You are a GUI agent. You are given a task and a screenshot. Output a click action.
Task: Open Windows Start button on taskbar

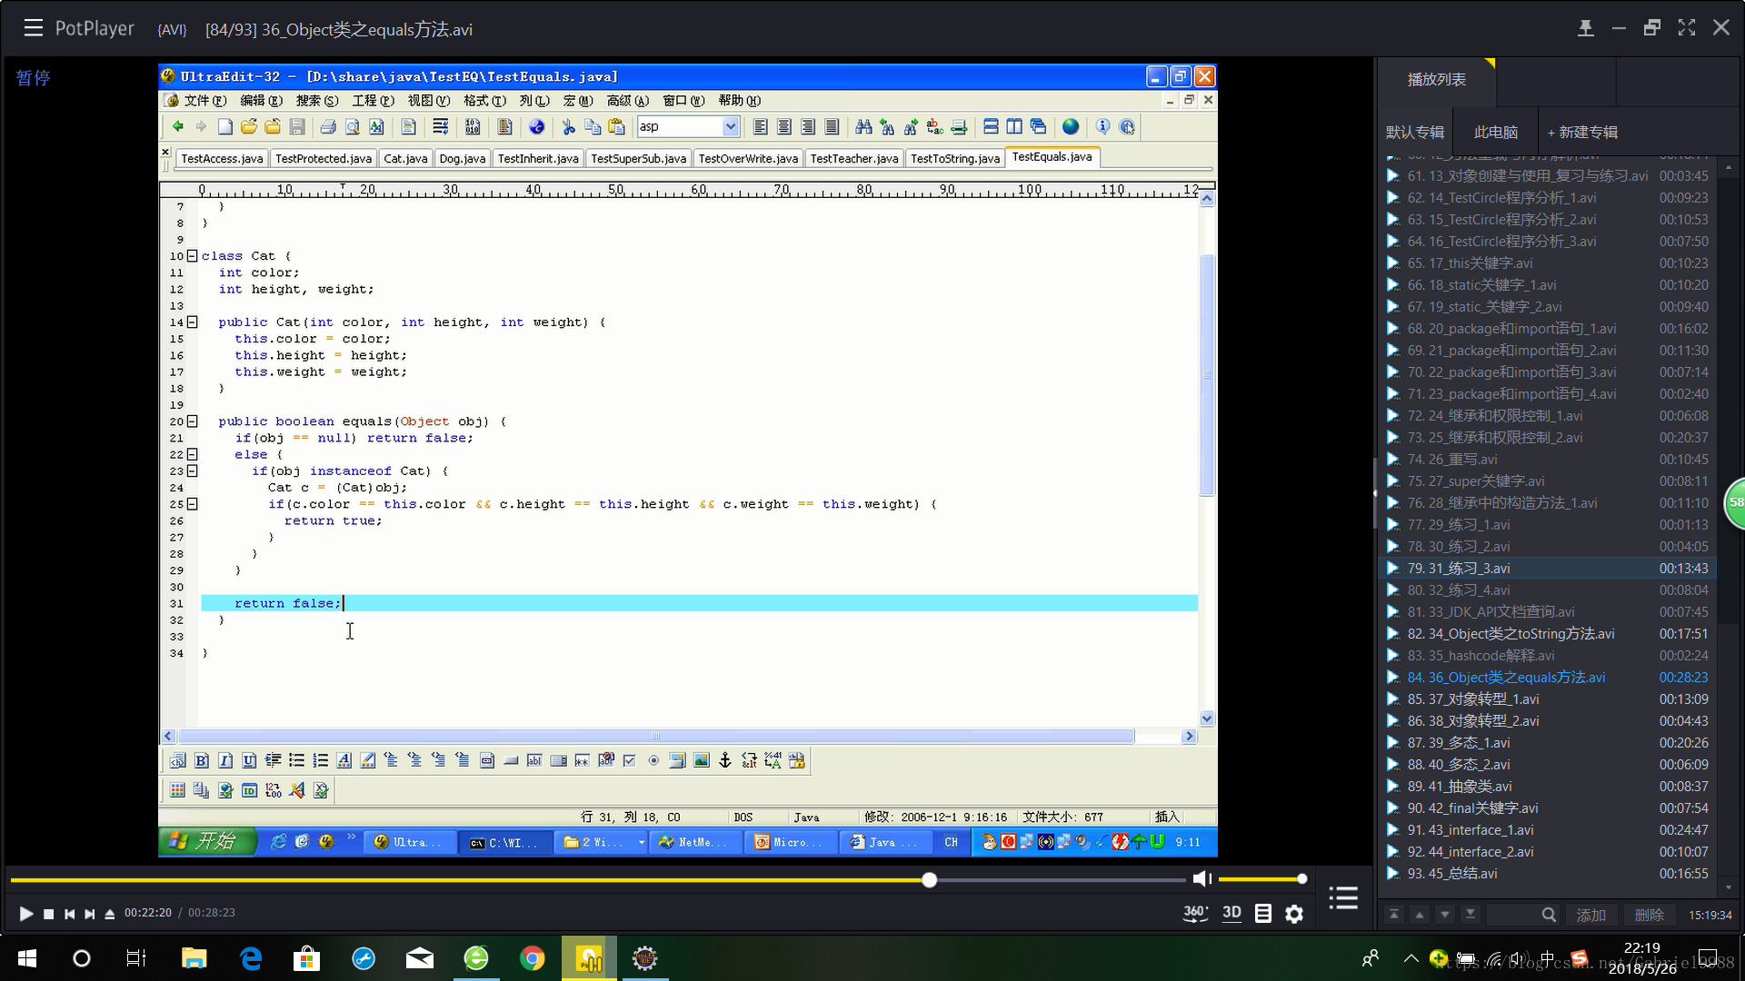[x=26, y=958]
